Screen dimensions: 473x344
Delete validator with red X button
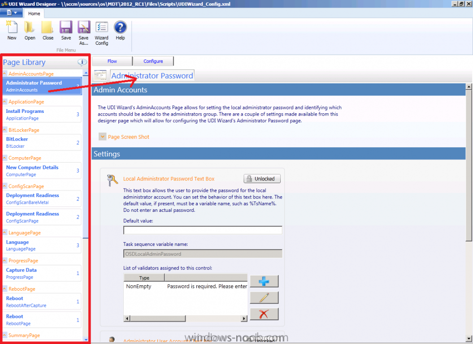pos(264,314)
